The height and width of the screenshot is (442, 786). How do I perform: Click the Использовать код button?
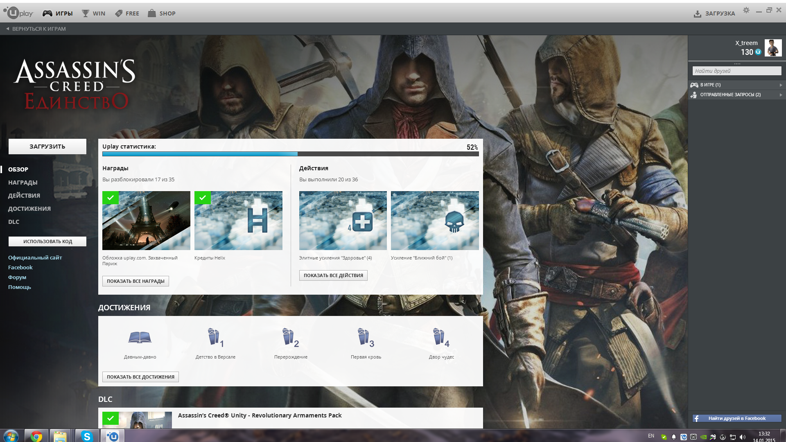pyautogui.click(x=47, y=241)
